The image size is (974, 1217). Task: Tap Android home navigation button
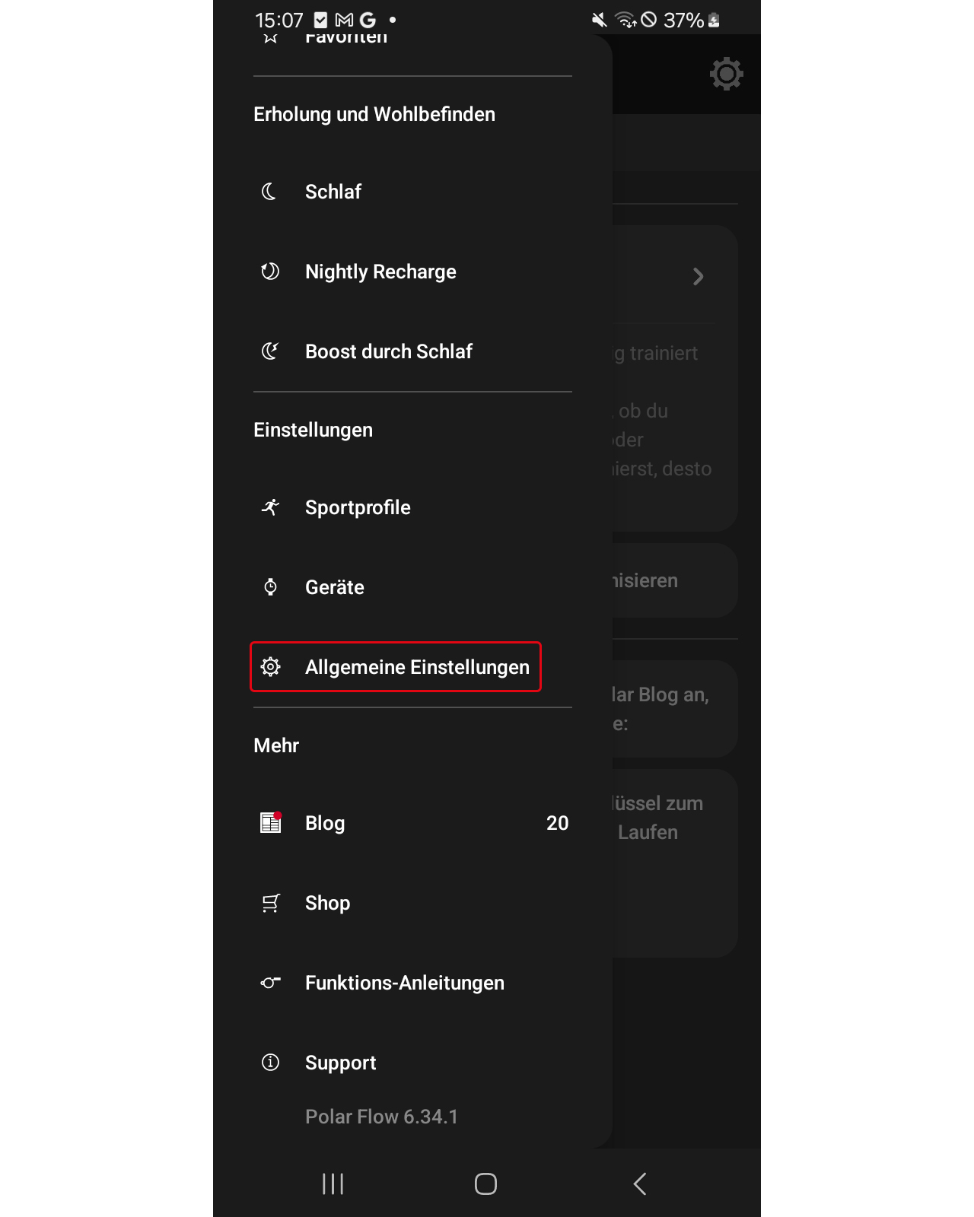485,1184
